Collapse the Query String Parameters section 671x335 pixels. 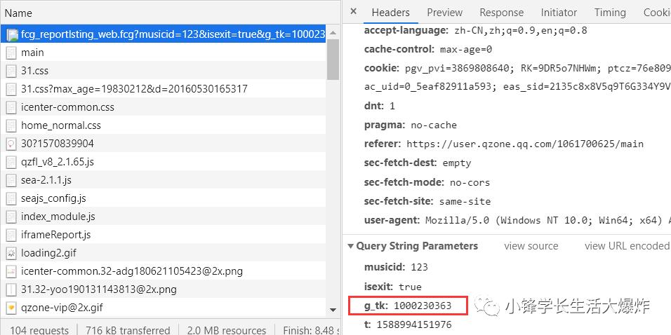click(x=352, y=246)
